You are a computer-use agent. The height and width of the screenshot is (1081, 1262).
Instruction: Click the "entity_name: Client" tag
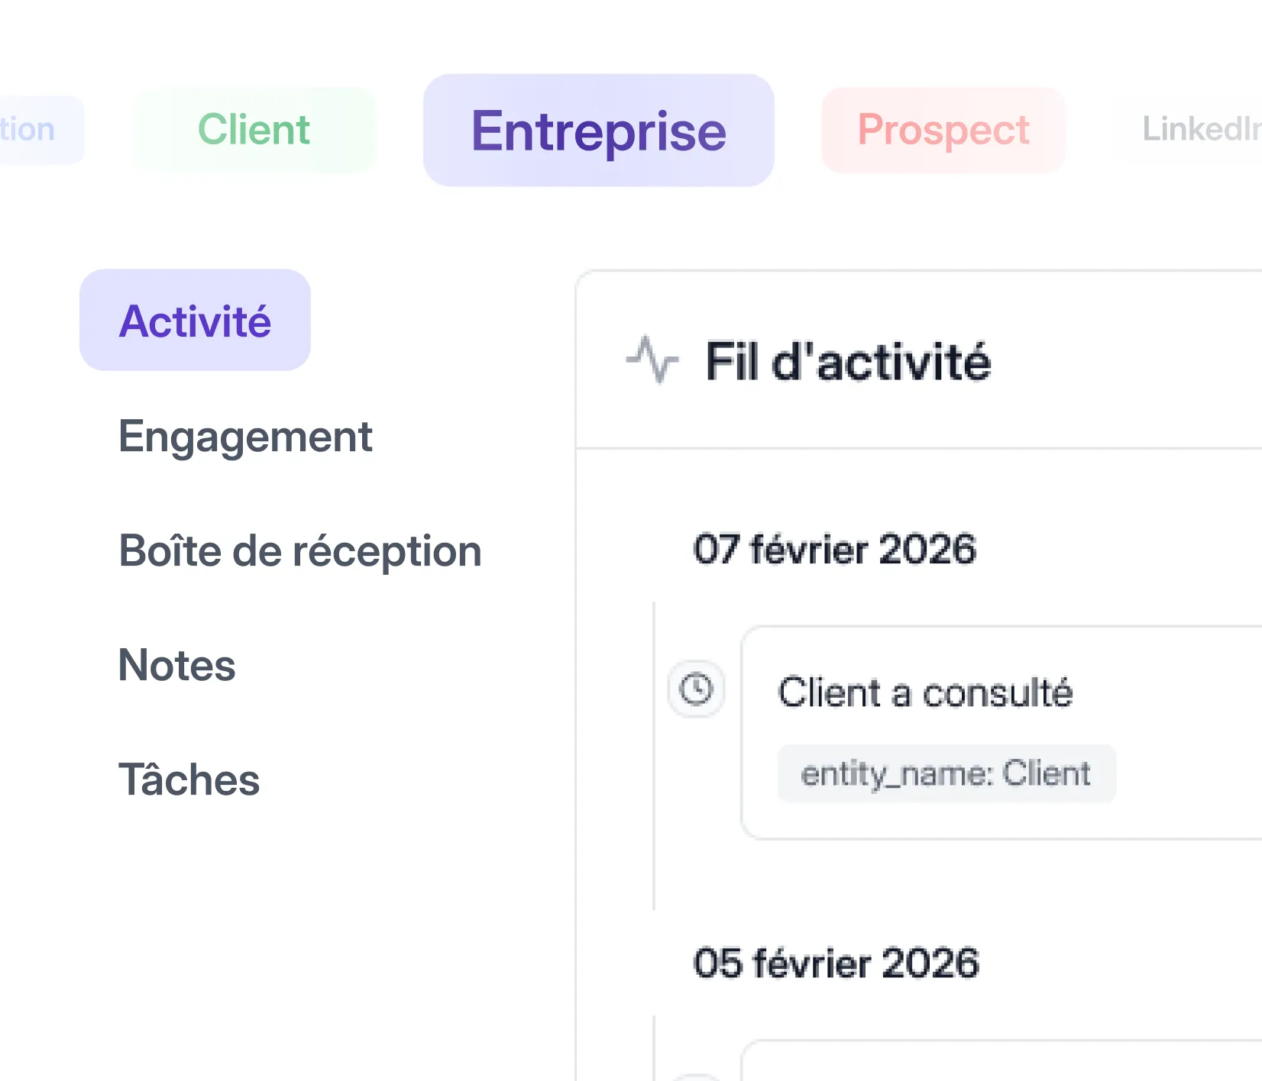(x=946, y=773)
